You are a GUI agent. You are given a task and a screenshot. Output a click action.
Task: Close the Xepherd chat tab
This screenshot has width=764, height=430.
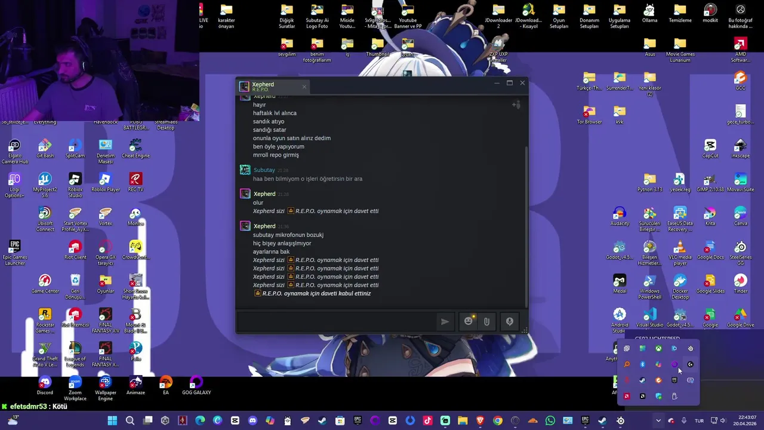point(304,87)
